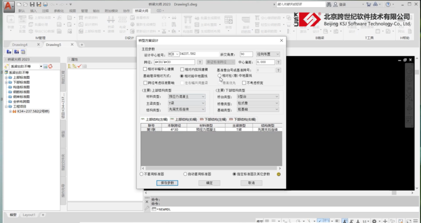Click the 取消 button in dialog
The width and height of the screenshot is (421, 223).
[251, 183]
